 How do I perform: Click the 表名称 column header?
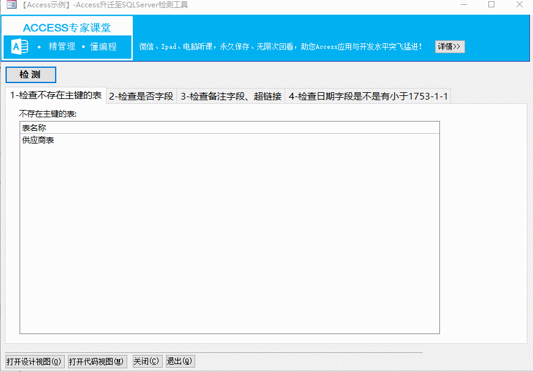click(229, 128)
